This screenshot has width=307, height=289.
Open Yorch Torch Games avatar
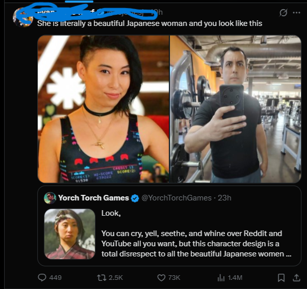click(50, 198)
